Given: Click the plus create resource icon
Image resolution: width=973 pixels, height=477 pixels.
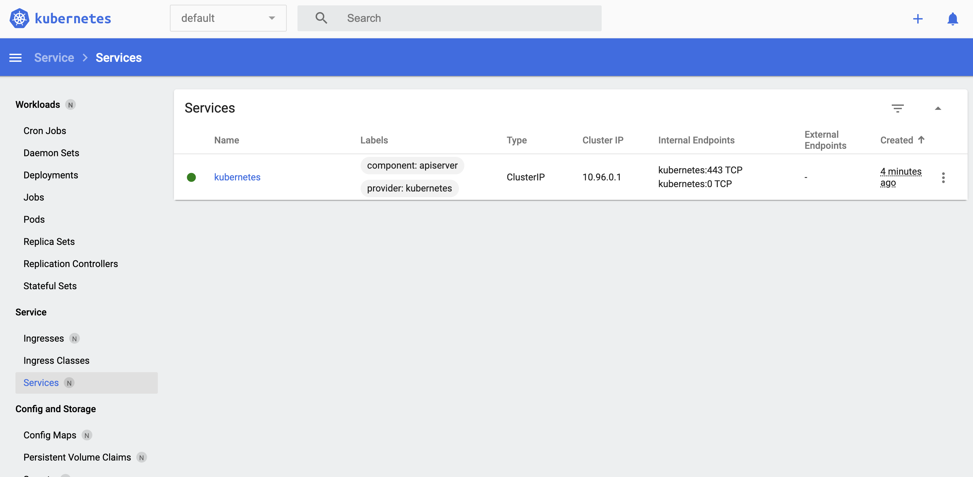Looking at the screenshot, I should pos(918,18).
